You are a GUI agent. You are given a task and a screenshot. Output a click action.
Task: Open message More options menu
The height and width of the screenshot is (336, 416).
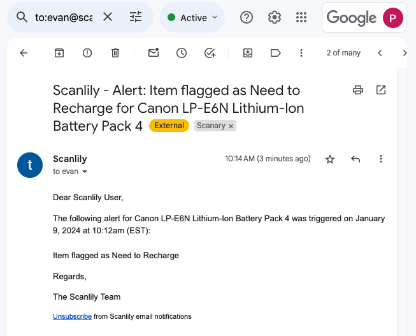[381, 159]
